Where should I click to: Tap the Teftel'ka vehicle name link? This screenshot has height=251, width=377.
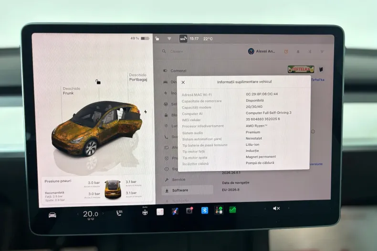pyautogui.click(x=318, y=80)
